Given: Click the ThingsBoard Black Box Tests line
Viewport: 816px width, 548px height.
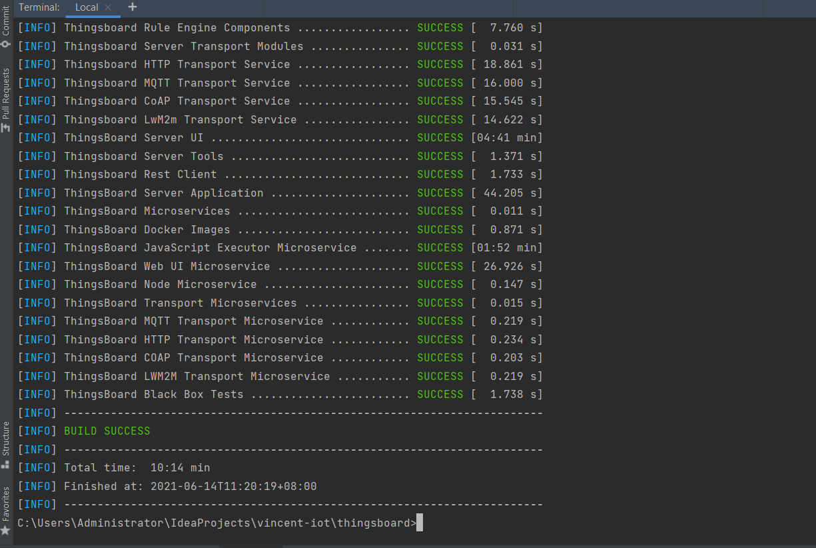Looking at the screenshot, I should click(x=280, y=395).
